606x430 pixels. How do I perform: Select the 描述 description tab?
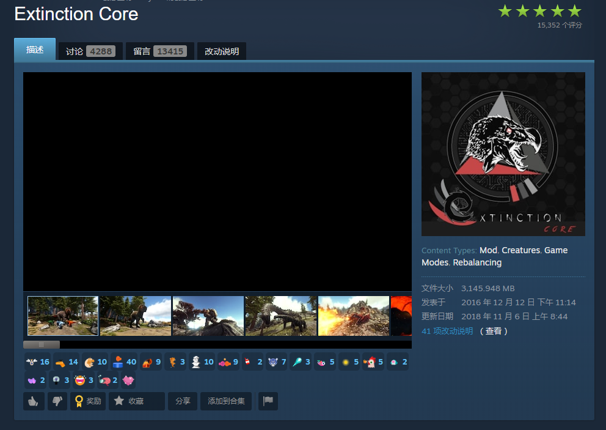(35, 50)
